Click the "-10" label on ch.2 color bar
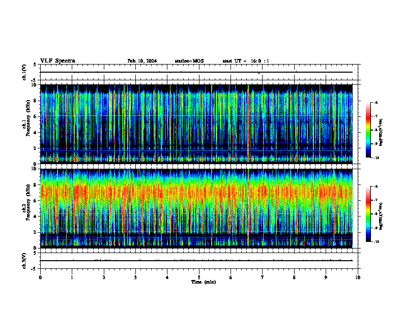This screenshot has height=311, width=403. click(376, 242)
